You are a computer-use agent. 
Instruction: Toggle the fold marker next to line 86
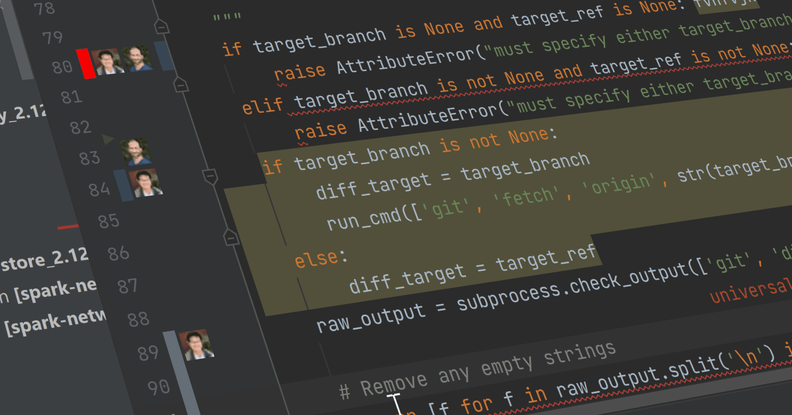pyautogui.click(x=231, y=238)
